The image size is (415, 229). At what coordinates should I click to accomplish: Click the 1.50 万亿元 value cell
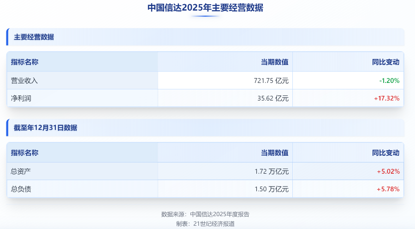click(272, 189)
